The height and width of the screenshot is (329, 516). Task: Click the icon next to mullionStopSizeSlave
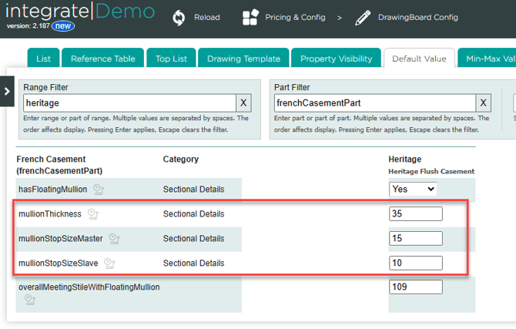pyautogui.click(x=109, y=263)
